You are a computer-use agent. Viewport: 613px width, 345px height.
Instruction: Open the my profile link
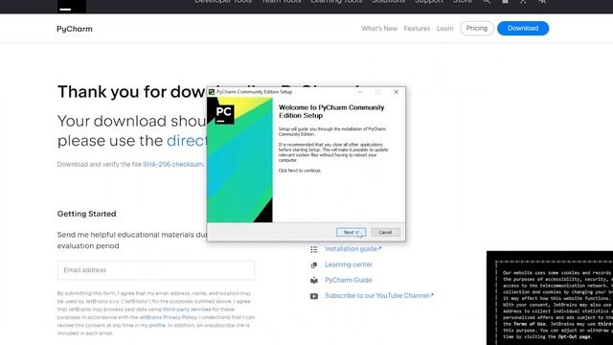pos(153,326)
